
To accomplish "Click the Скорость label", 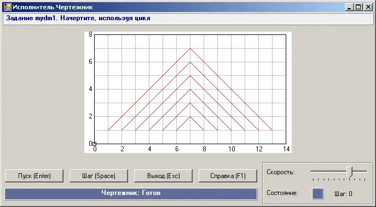I will pos(281,172).
